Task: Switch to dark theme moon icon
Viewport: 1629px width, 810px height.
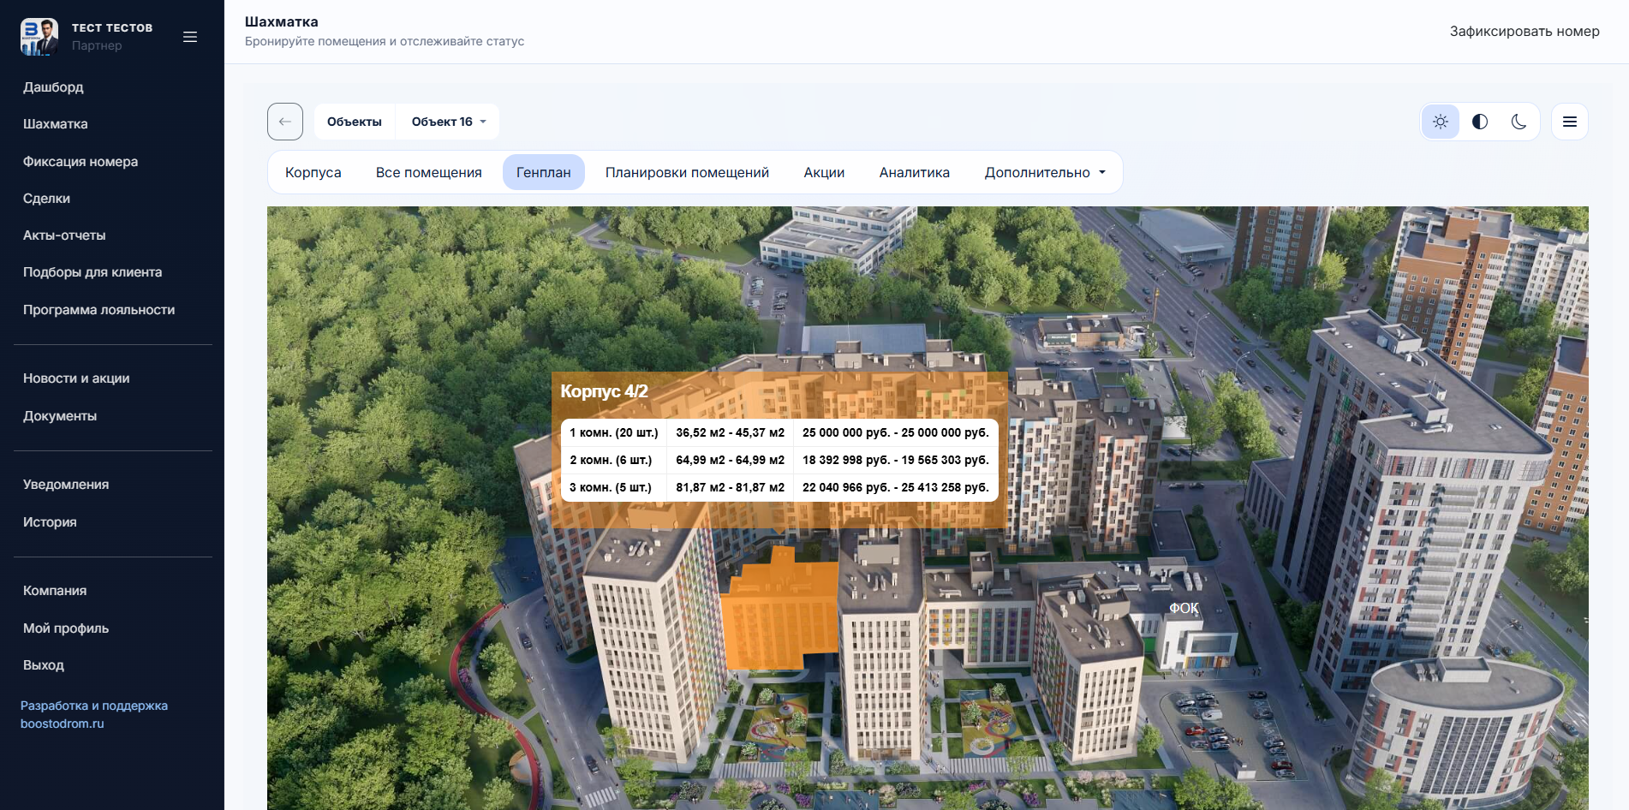Action: 1519,122
